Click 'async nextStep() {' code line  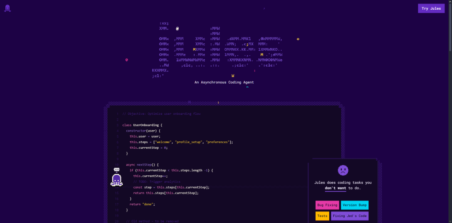[x=143, y=165]
